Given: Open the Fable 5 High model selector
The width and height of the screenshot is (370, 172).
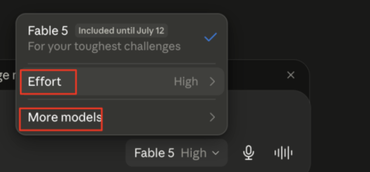Looking at the screenshot, I should pyautogui.click(x=176, y=153).
